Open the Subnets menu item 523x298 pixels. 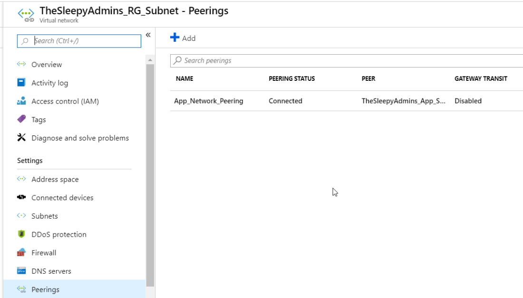44,216
